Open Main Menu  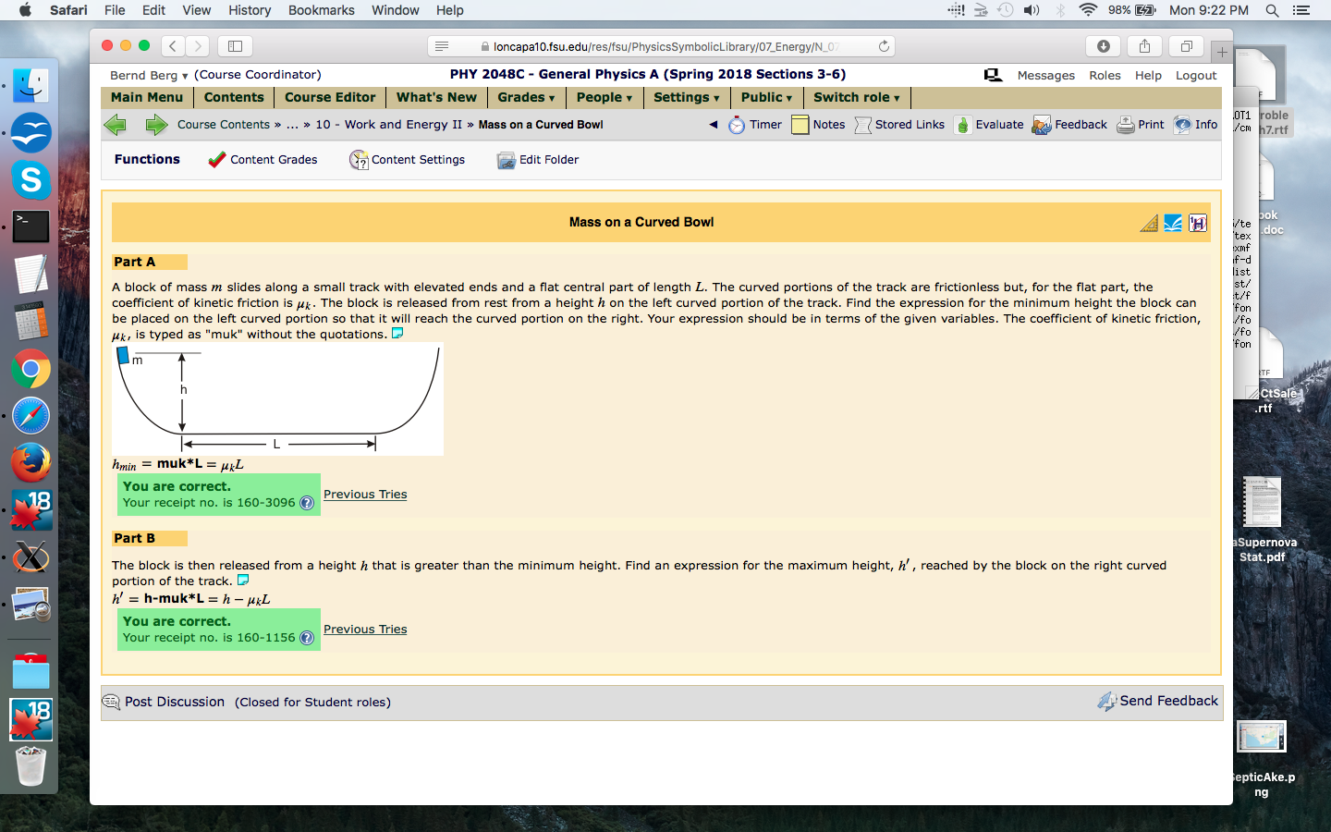coord(147,98)
